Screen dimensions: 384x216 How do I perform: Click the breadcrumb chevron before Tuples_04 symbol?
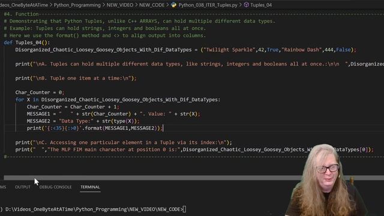[x=241, y=5]
